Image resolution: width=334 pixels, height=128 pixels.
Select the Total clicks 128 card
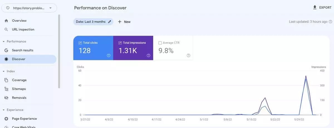click(93, 48)
